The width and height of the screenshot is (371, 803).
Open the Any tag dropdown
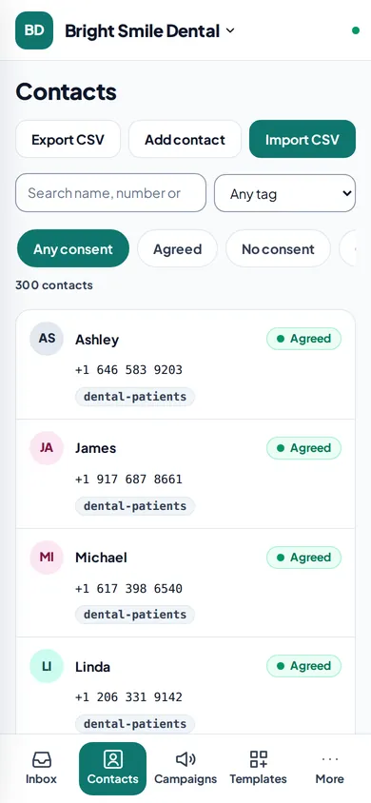pos(285,193)
